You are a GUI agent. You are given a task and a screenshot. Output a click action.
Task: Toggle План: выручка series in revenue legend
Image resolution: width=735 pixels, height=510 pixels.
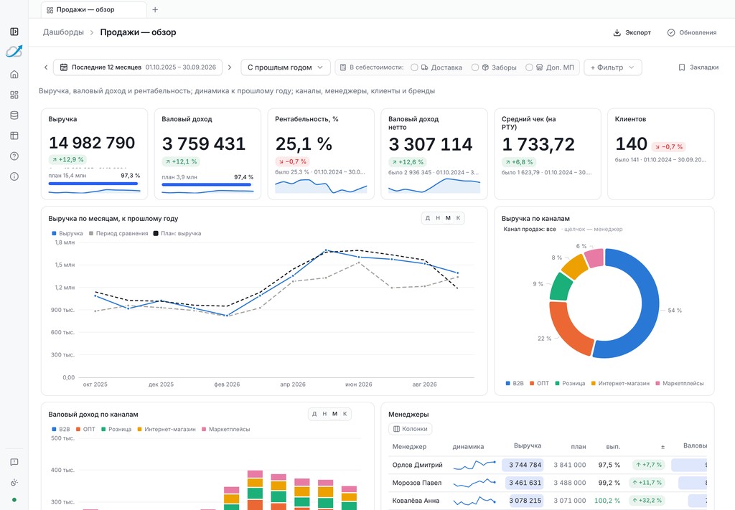[177, 233]
